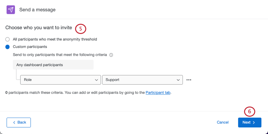
Task: Open the three-dot more options menu
Action: click(x=189, y=80)
